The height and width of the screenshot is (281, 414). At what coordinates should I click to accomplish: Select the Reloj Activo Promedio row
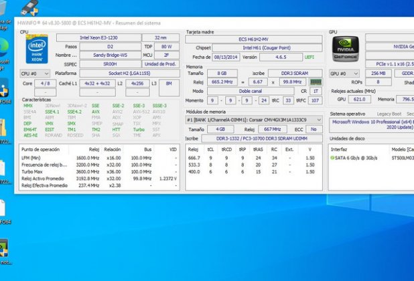(99, 179)
